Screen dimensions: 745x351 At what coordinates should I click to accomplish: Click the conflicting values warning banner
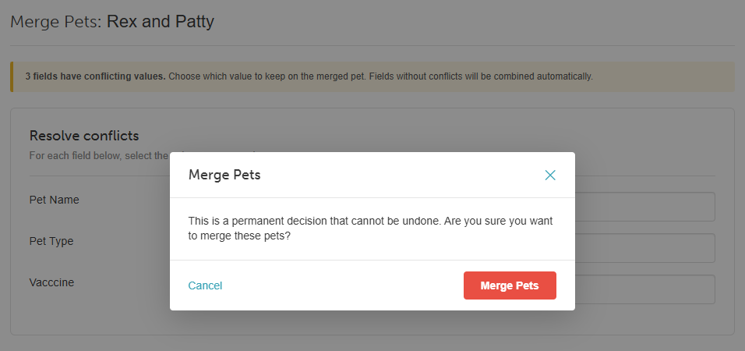pos(372,76)
